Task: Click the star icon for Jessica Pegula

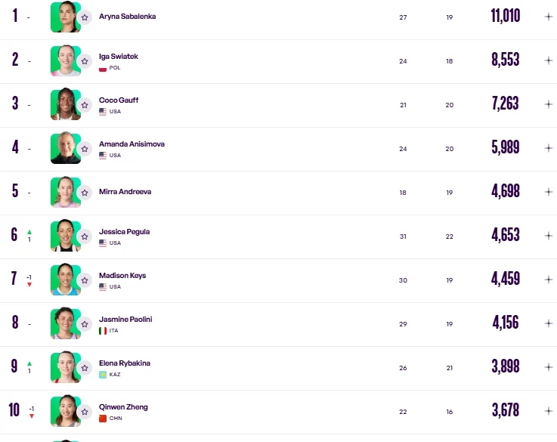Action: pyautogui.click(x=85, y=236)
